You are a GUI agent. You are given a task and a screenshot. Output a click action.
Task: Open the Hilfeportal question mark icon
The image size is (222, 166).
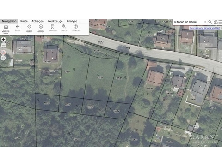[x=76, y=27]
